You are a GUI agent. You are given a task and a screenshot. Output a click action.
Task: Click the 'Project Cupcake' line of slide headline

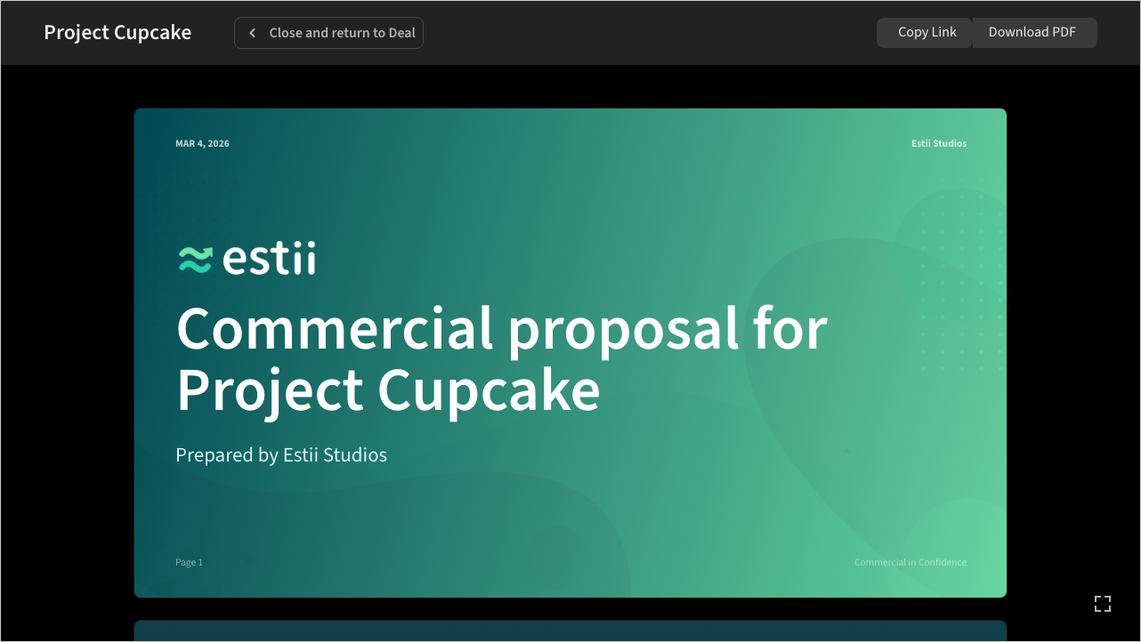[388, 391]
